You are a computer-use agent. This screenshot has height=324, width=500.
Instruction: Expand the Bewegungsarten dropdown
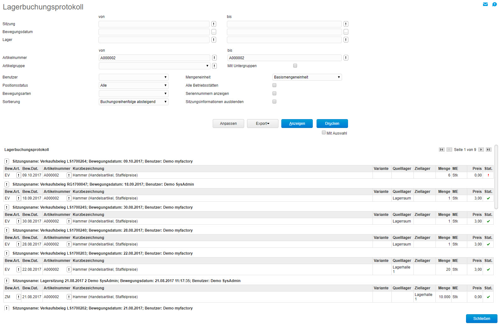pyautogui.click(x=134, y=94)
